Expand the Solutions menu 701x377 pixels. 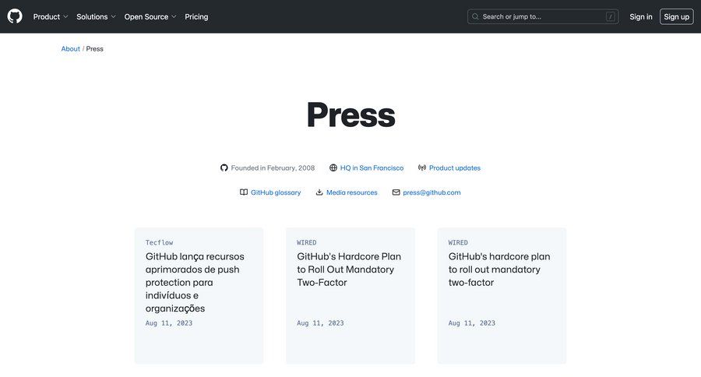point(96,16)
